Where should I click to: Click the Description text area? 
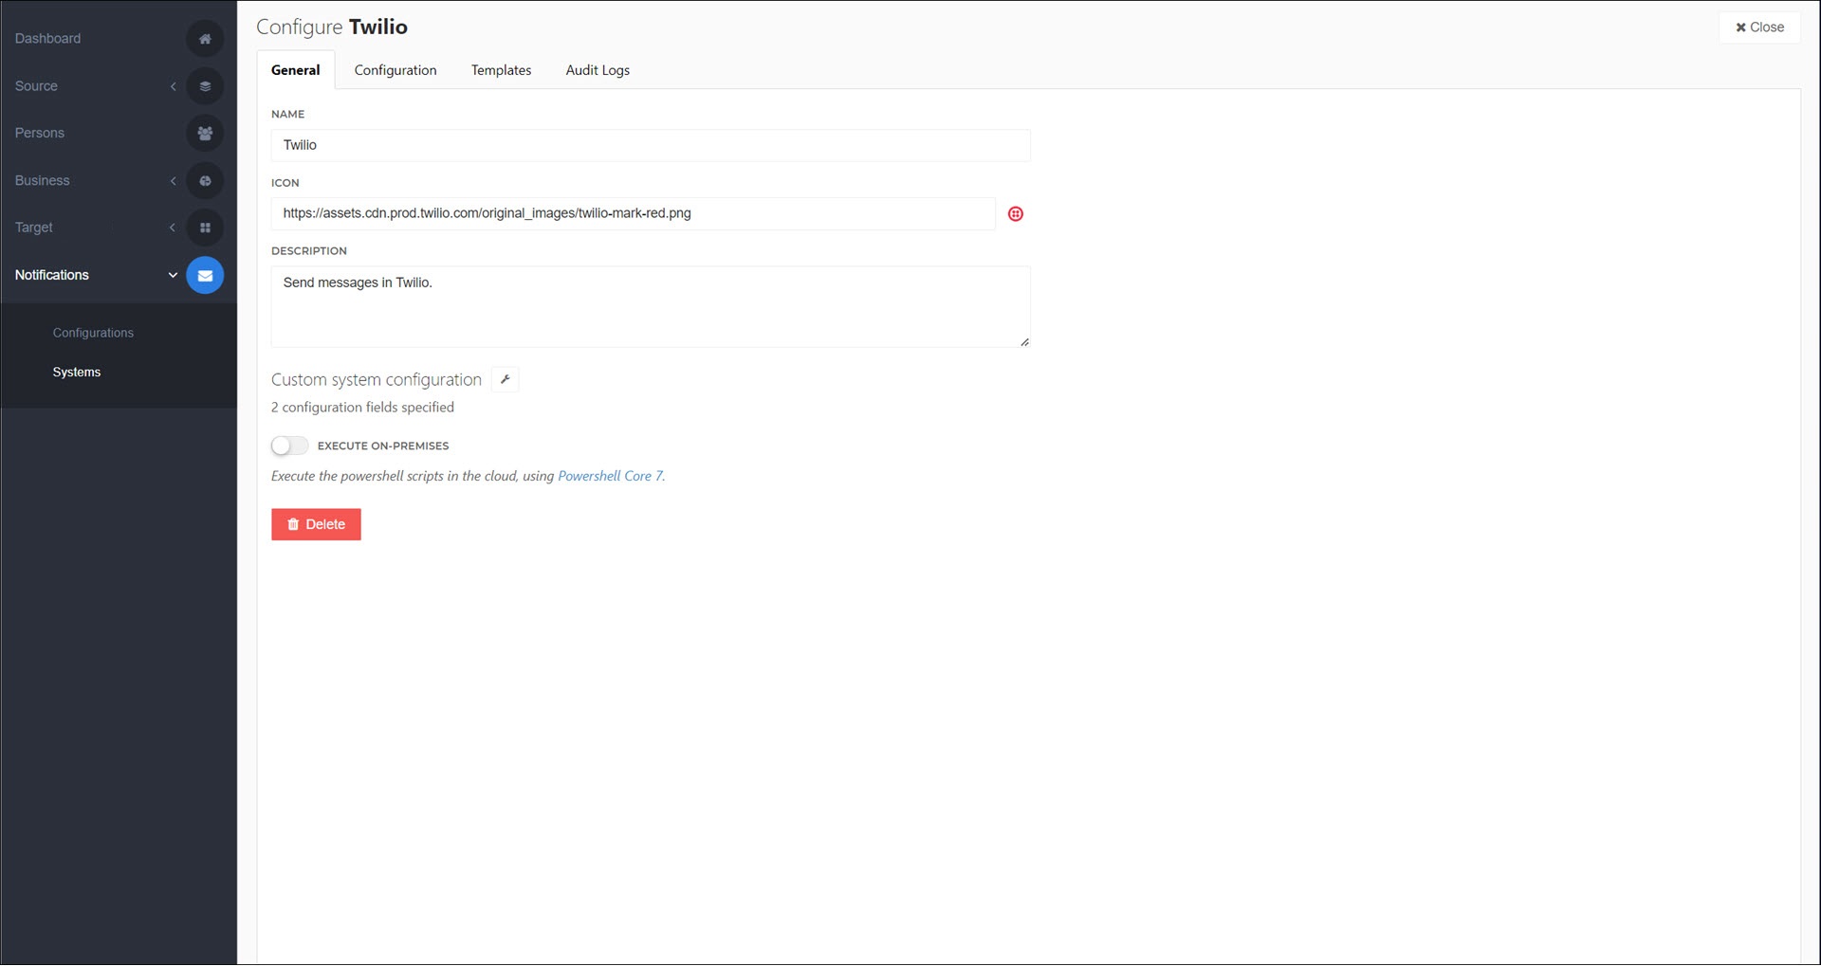(x=651, y=307)
